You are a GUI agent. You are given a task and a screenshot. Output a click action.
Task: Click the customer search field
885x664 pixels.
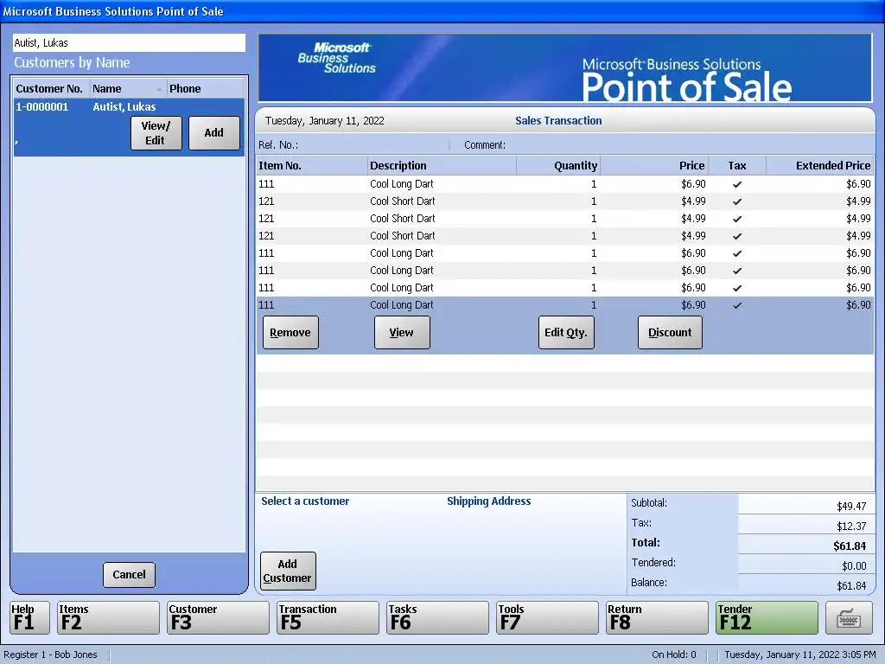pos(130,43)
